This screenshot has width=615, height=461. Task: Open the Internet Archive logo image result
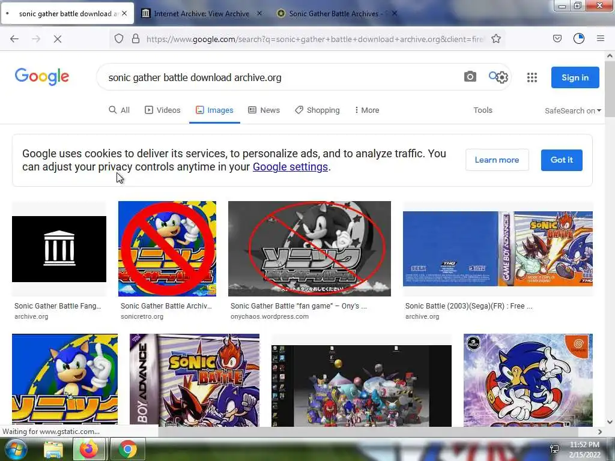pyautogui.click(x=59, y=249)
